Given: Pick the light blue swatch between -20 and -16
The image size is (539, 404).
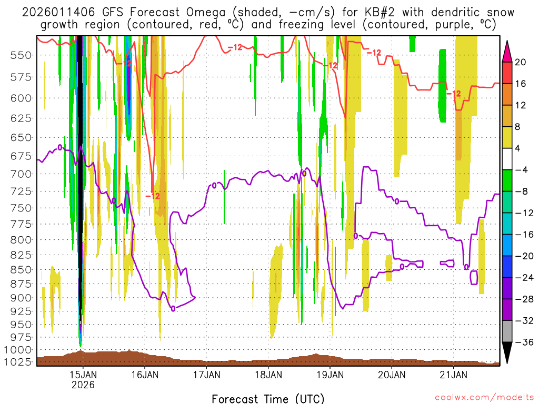Looking at the screenshot, I should click(x=507, y=245).
